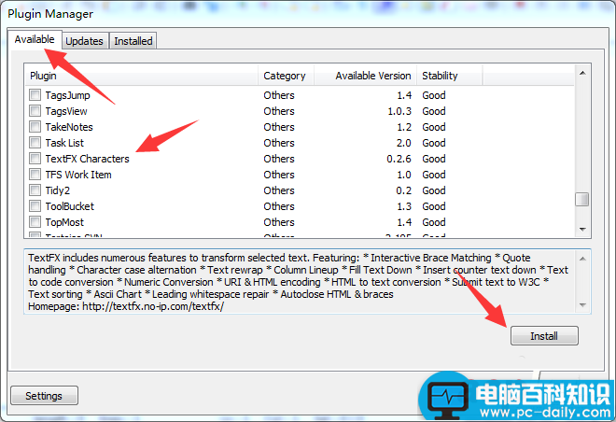The height and width of the screenshot is (422, 616).
Task: Click the Install button
Action: pyautogui.click(x=543, y=336)
